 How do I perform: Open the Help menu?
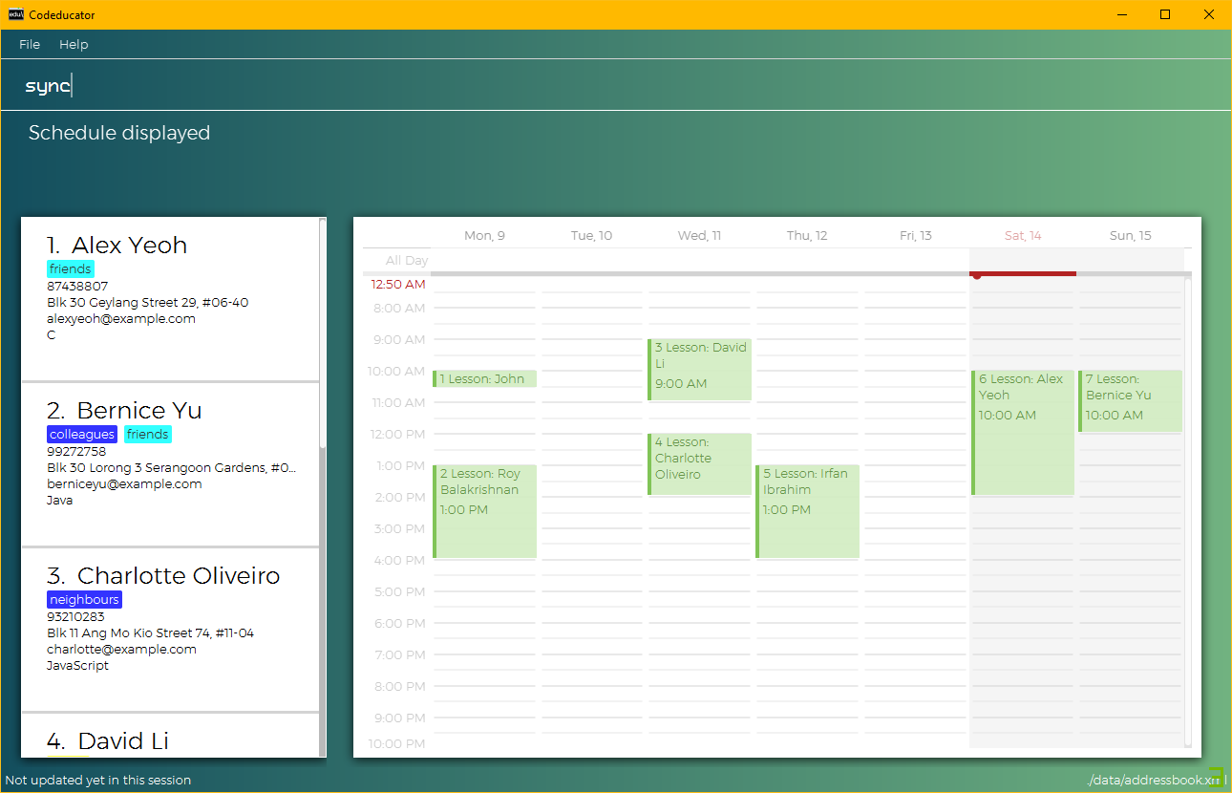click(x=74, y=44)
